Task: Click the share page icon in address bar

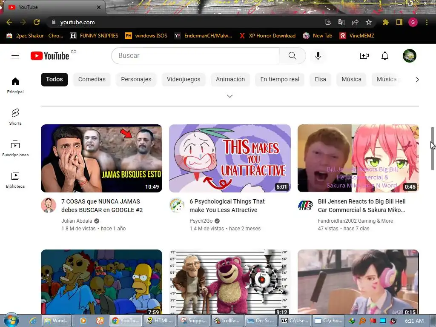Action: 355,22
